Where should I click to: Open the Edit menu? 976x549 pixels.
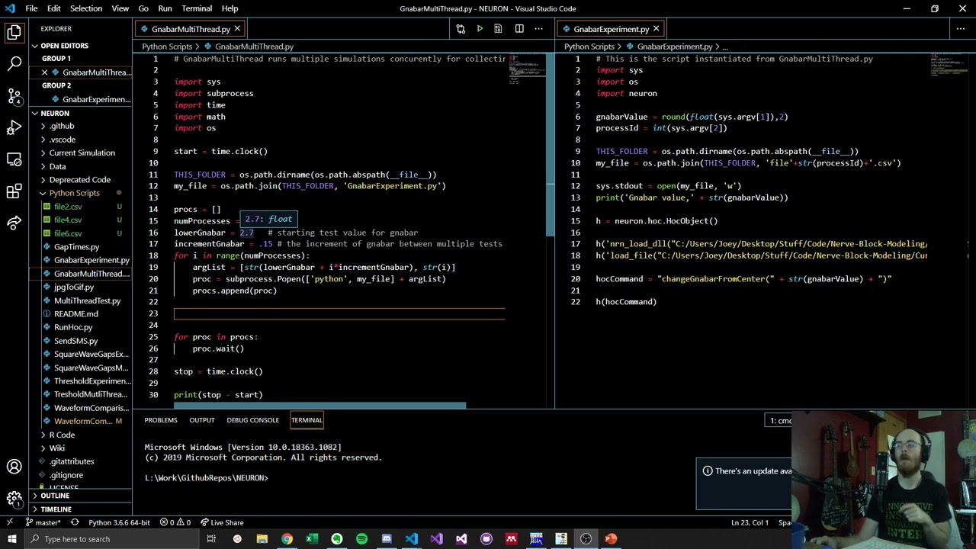click(53, 8)
